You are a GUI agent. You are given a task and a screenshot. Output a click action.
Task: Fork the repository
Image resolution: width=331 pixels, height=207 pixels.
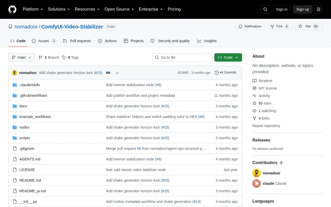(280, 26)
